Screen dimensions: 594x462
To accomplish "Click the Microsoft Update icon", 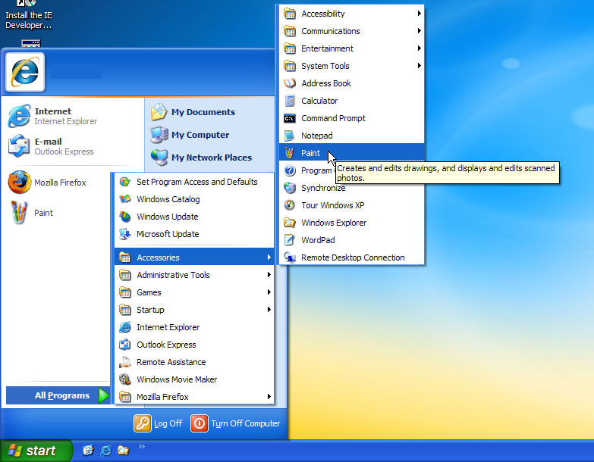I will coord(125,234).
